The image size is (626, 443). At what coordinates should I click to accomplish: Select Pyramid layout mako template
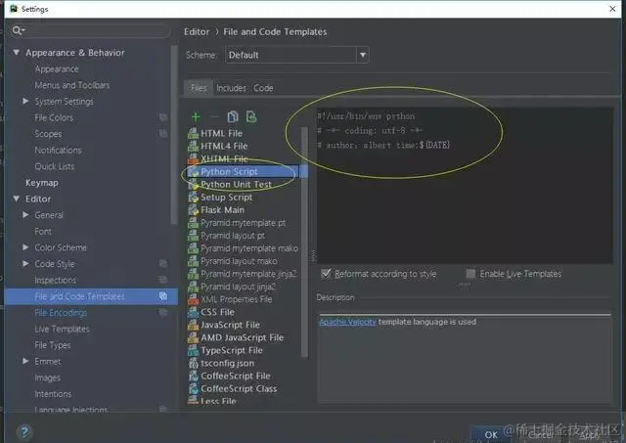(x=239, y=261)
